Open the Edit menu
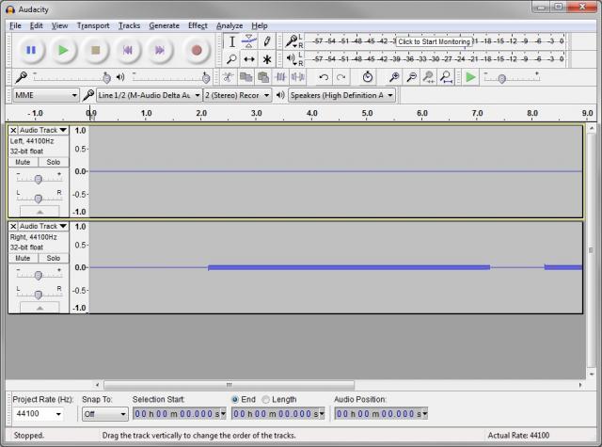This screenshot has height=447, width=602. (36, 25)
